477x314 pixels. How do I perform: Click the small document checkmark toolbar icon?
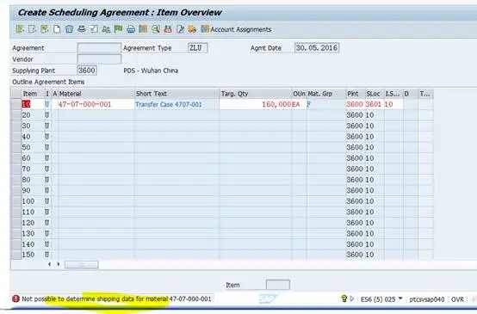(94, 29)
